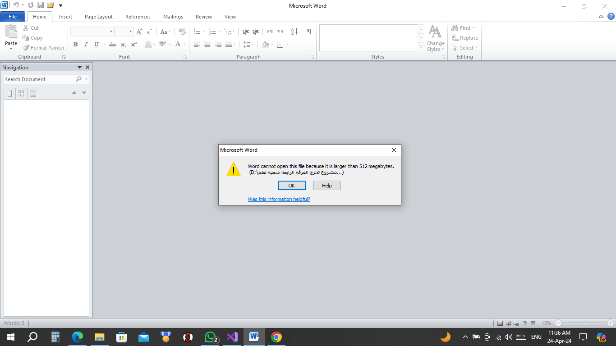
Task: Open Google Chrome from the taskbar
Action: pos(276,337)
